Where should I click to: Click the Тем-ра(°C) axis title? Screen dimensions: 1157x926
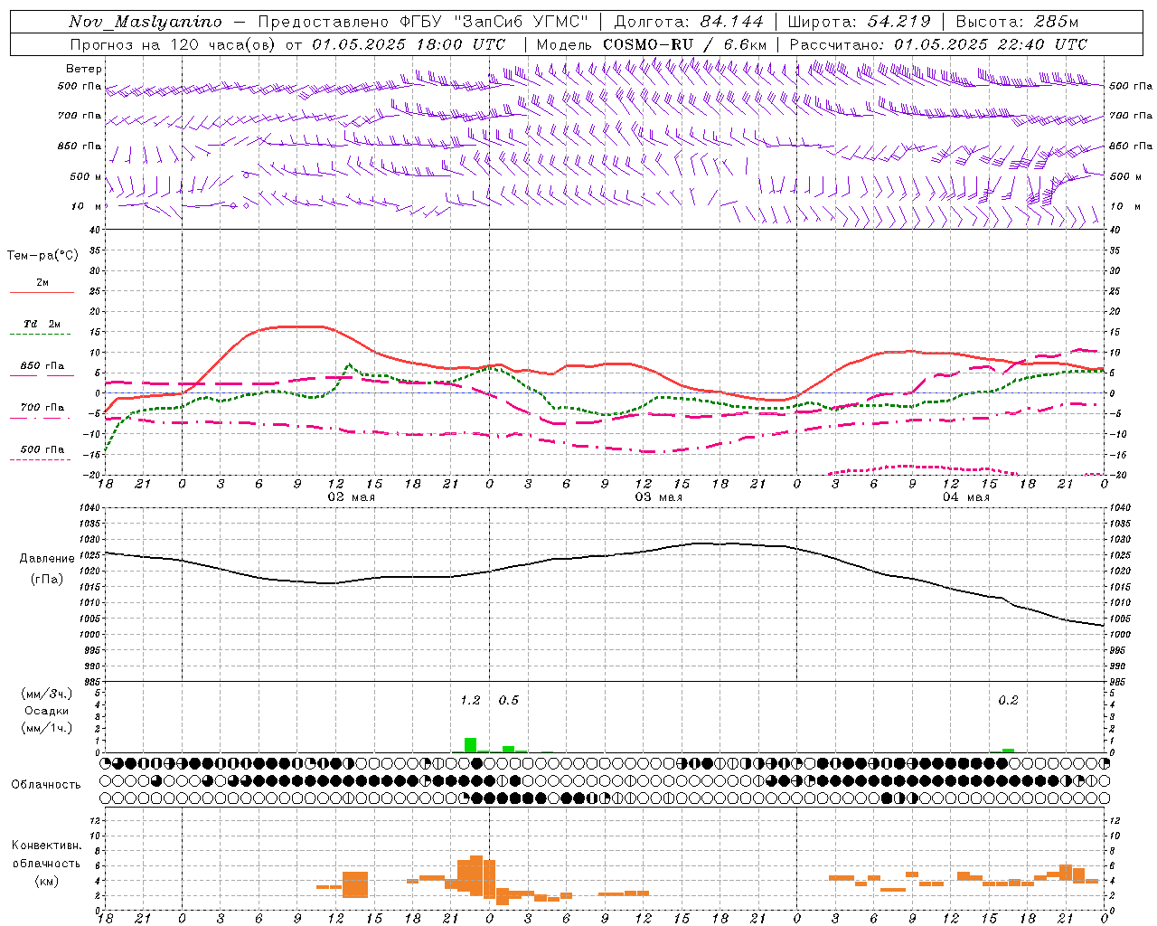coord(42,256)
